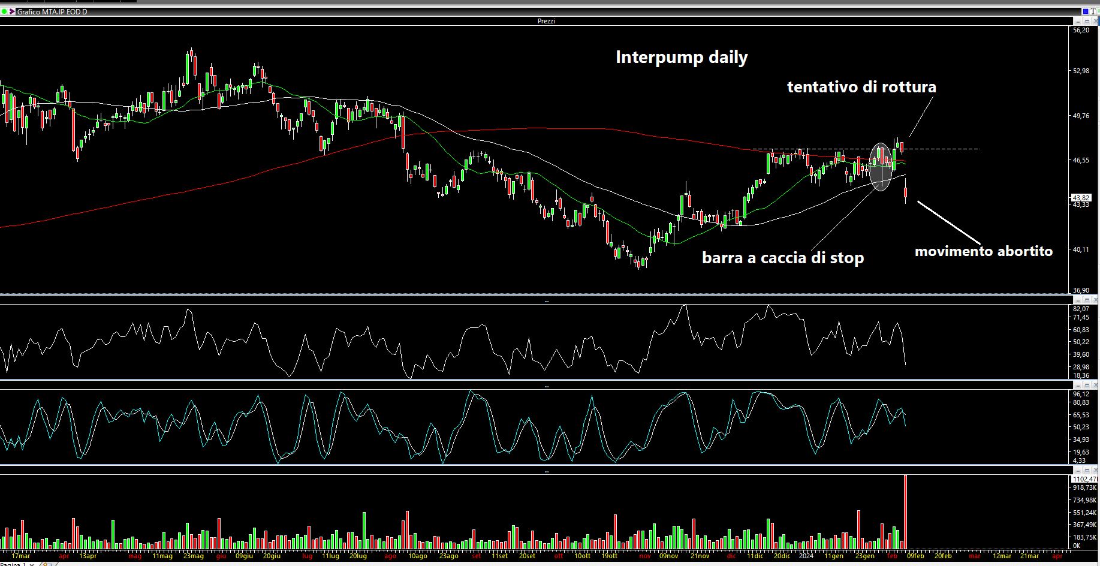This screenshot has width=1100, height=566.
Task: Click the 52,98 price axis label
Action: coord(1081,71)
